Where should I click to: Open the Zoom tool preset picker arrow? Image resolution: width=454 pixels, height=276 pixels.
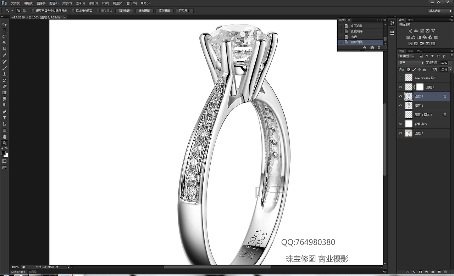[x=12, y=11]
